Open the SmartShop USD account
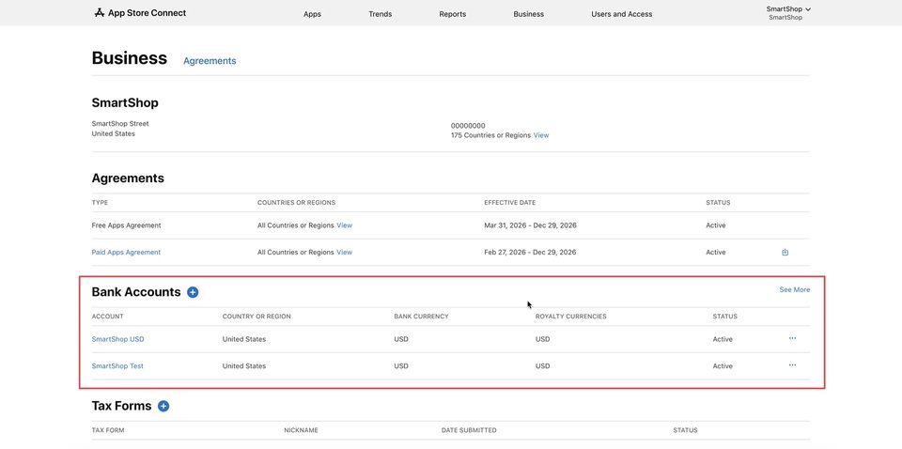The height and width of the screenshot is (449, 902). pyautogui.click(x=118, y=339)
